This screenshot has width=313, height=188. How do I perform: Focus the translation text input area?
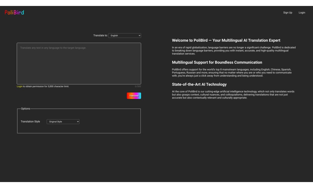79,64
